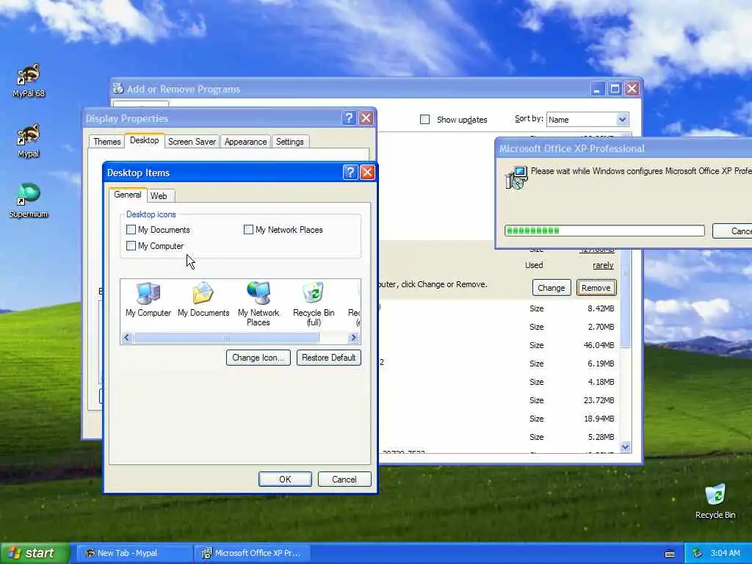The image size is (752, 564).
Task: Open the Screen Saver tab
Action: point(192,142)
